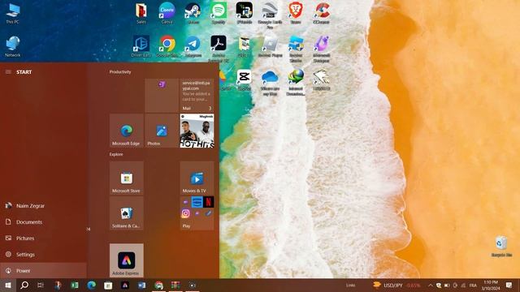Switch to WinRAR on the taskbar
This screenshot has width=520, height=292.
(175, 285)
